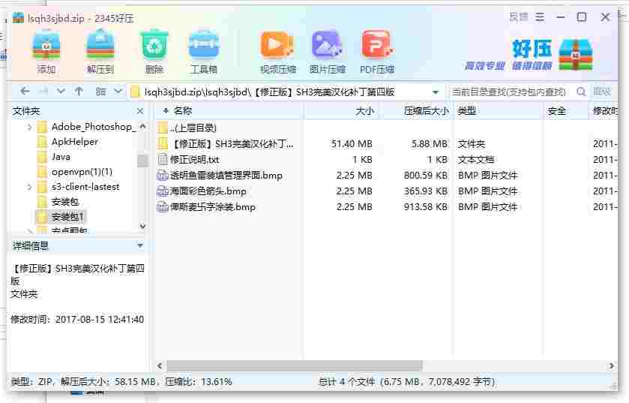Open the view mode dropdown arrow

tap(118, 92)
